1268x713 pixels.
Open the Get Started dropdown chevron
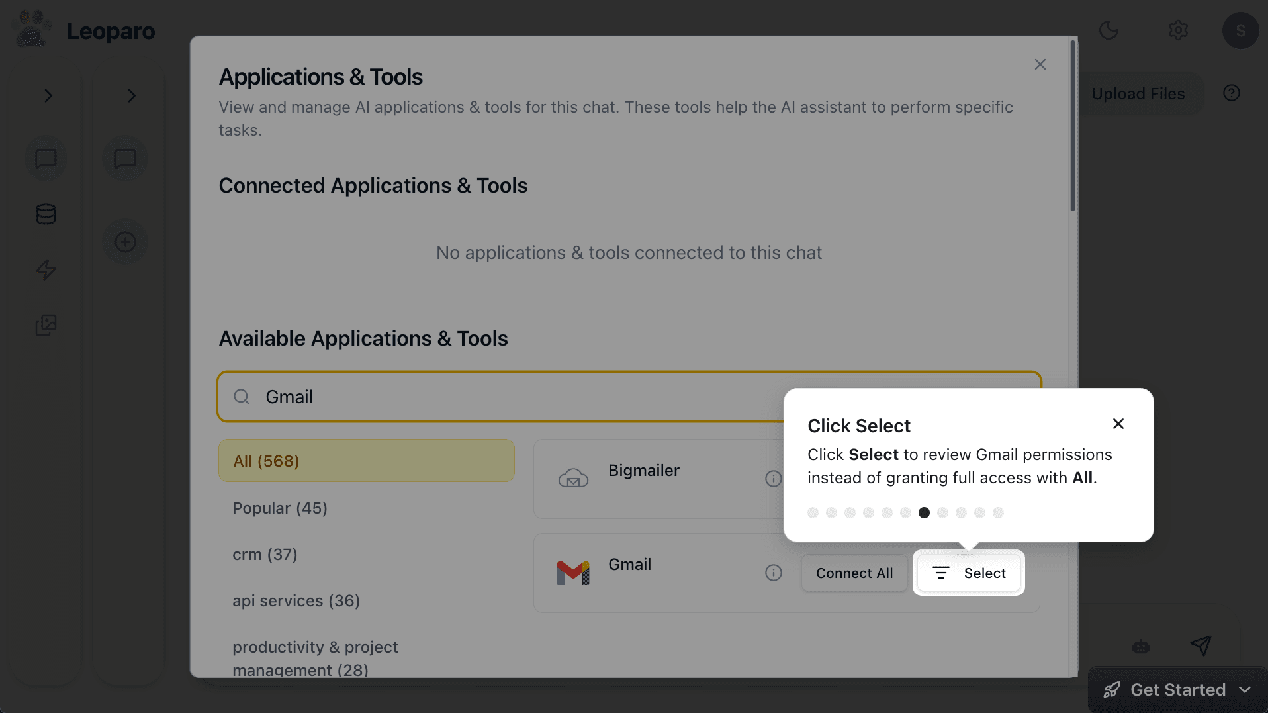coord(1246,689)
